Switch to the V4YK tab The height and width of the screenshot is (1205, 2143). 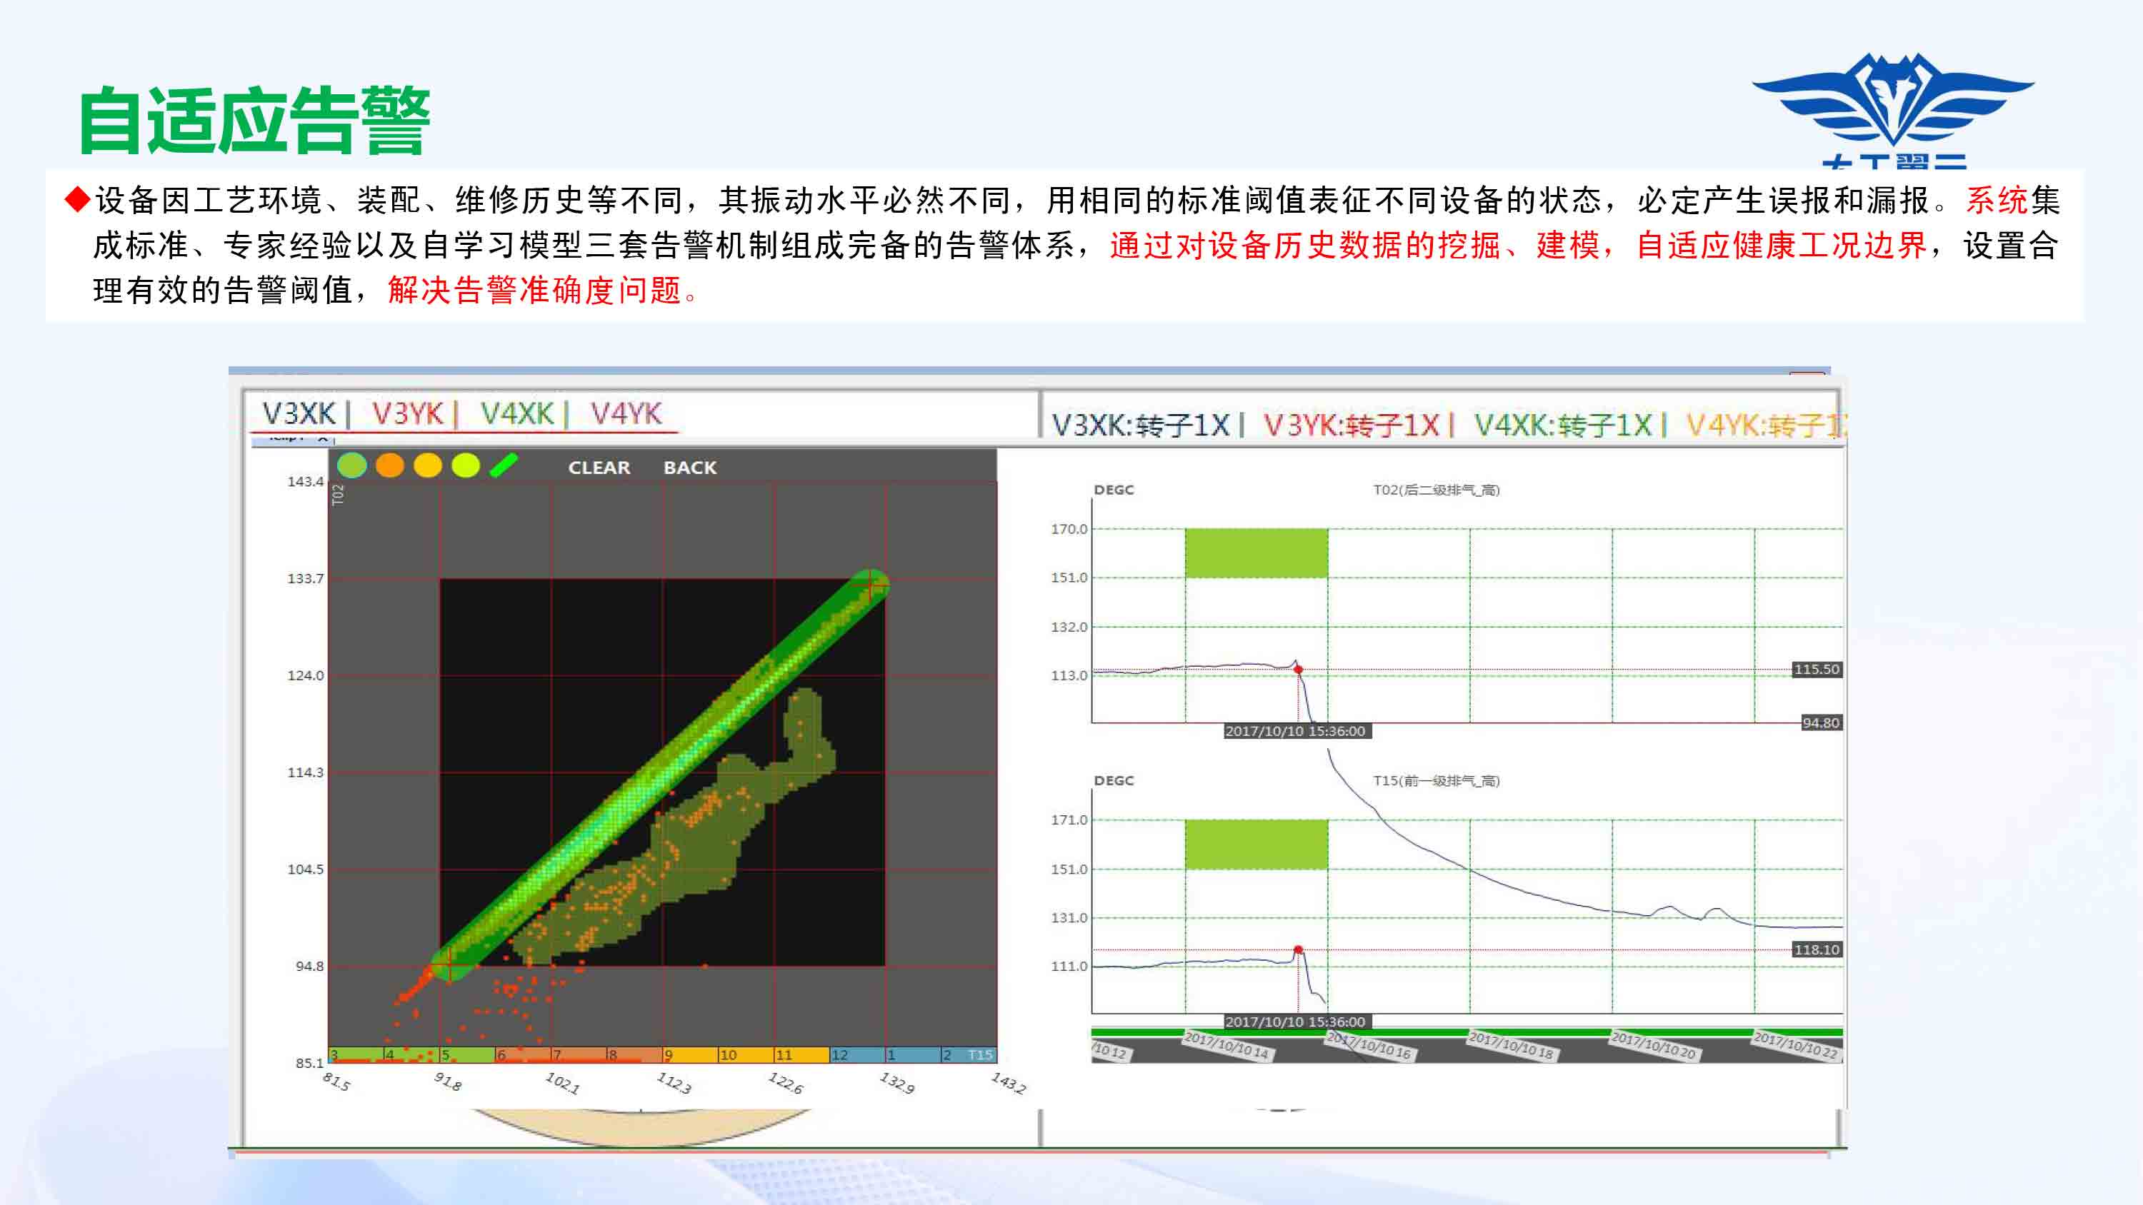[x=626, y=413]
